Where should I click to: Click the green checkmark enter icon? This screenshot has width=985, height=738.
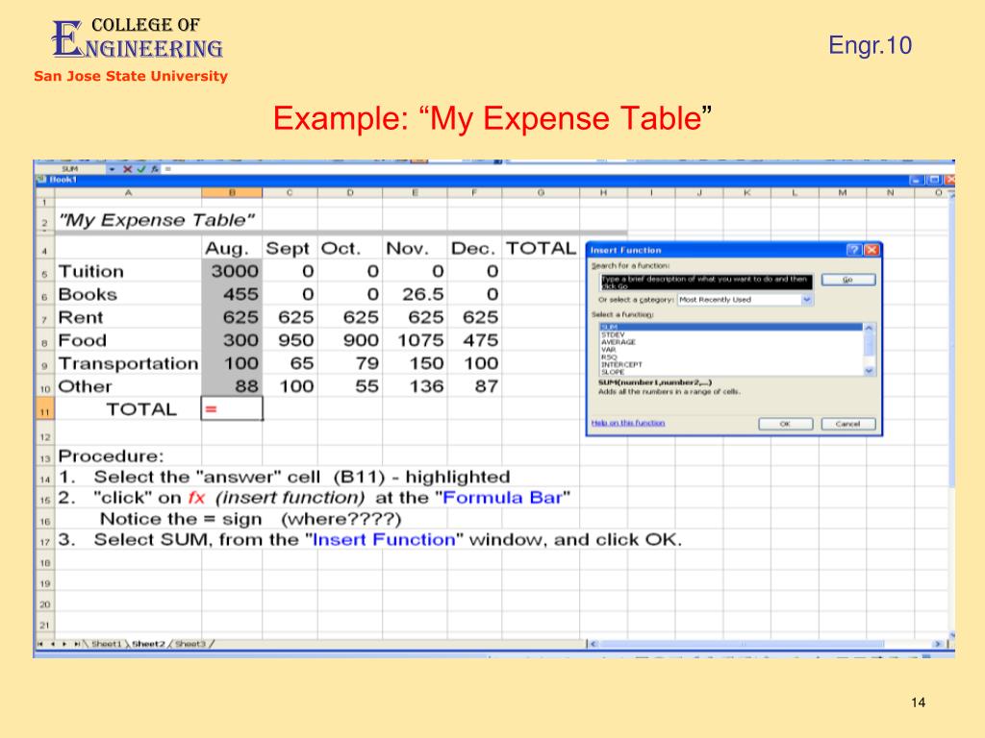click(141, 169)
